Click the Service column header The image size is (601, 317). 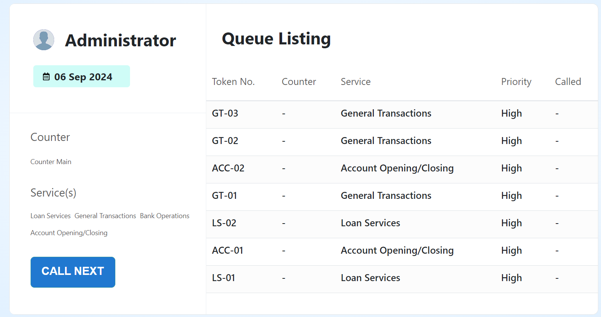coord(356,82)
